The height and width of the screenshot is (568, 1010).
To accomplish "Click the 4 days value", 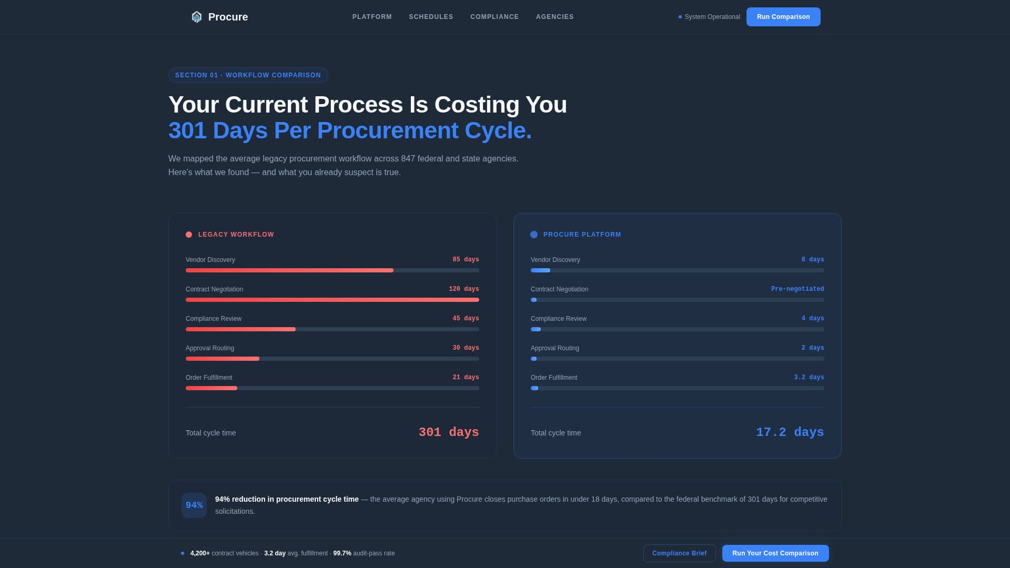I will coord(813,319).
